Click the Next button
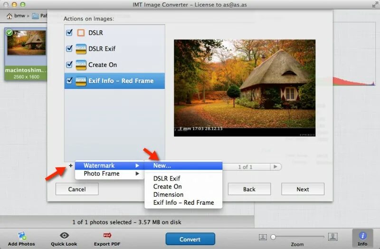 (303, 189)
